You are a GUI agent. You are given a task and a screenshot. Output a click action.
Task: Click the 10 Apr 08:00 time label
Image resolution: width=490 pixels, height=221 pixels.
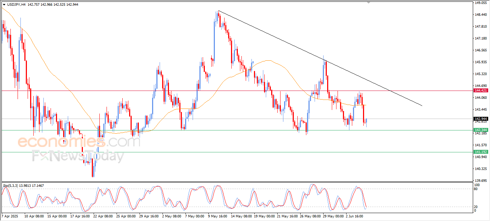[34, 217]
